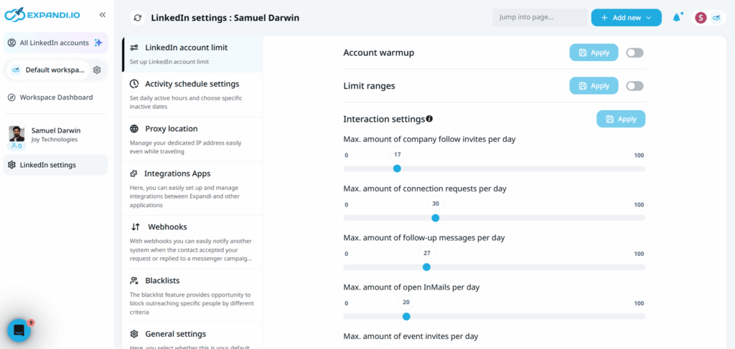Open the notifications bell
This screenshot has width=735, height=349.
(x=676, y=17)
